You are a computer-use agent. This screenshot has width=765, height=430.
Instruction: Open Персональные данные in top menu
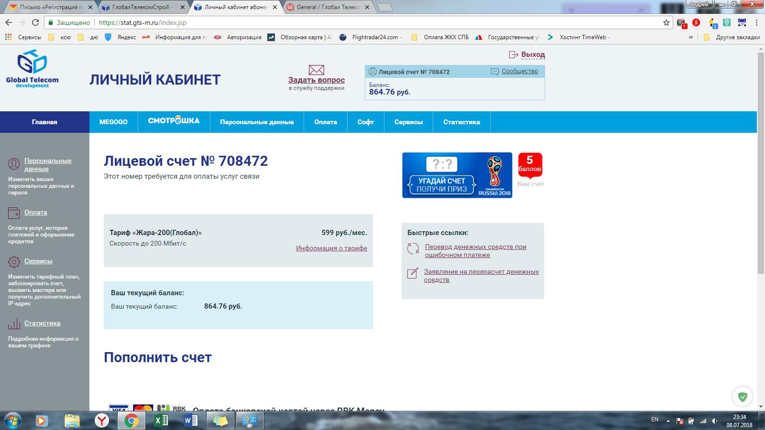tap(257, 122)
